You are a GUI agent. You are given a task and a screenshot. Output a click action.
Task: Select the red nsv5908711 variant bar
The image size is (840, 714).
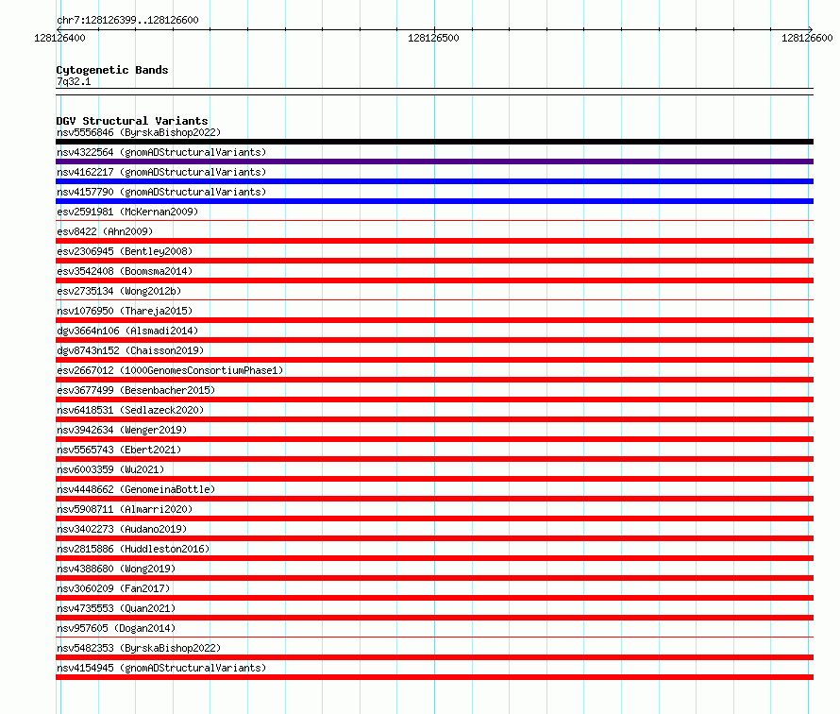434,518
